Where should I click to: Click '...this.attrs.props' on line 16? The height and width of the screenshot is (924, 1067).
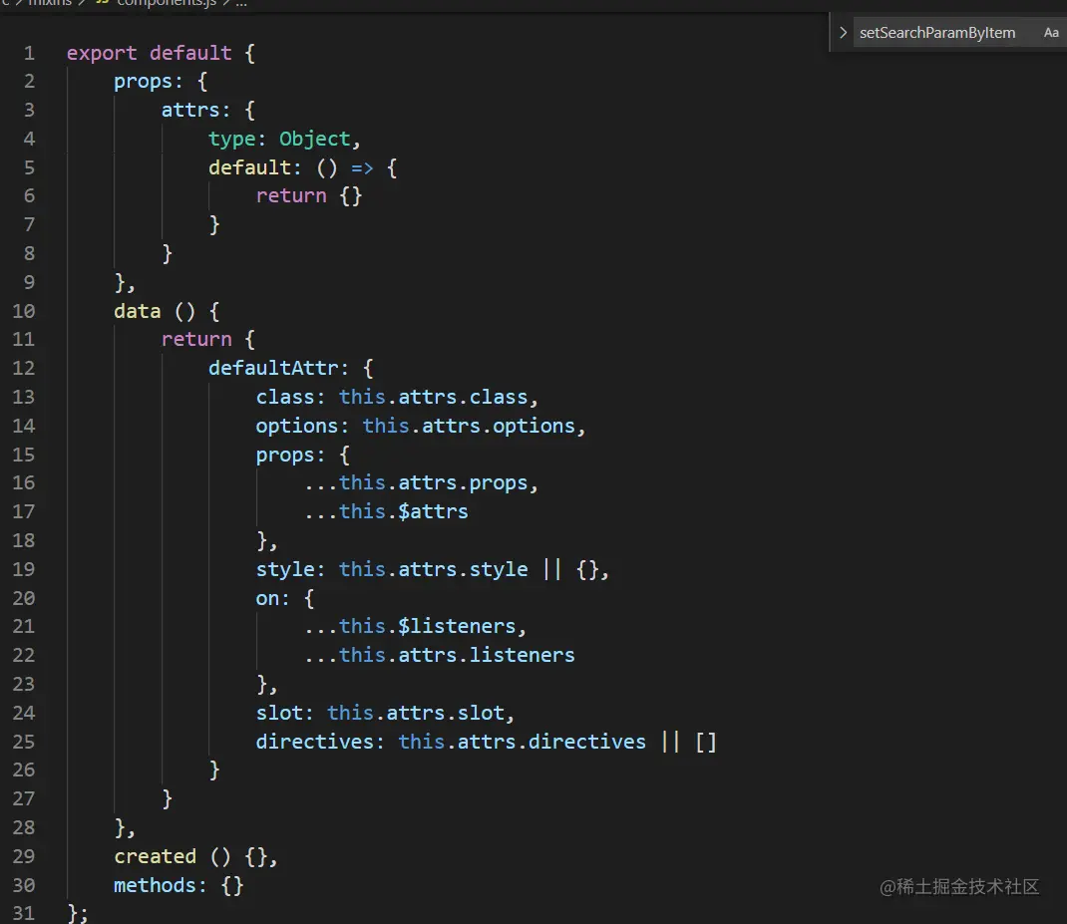[x=416, y=483]
